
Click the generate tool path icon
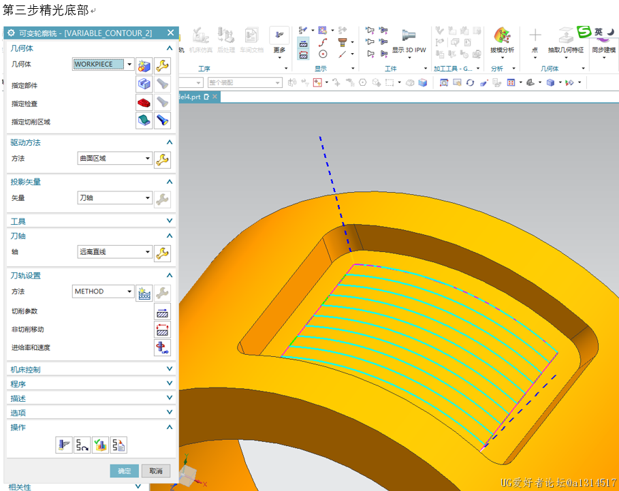(63, 445)
